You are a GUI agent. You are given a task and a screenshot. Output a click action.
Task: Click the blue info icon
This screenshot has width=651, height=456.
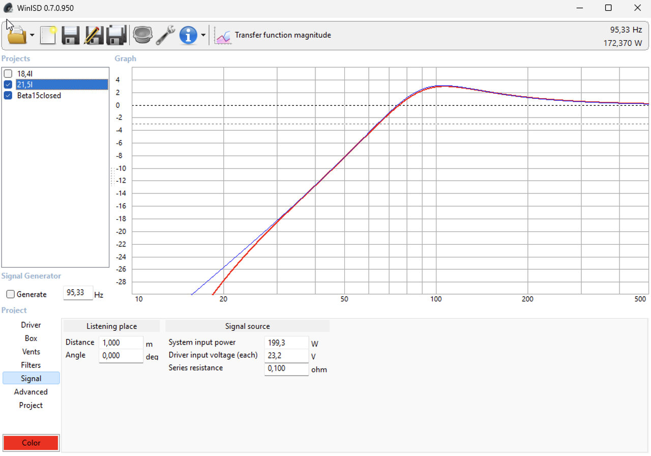[188, 35]
